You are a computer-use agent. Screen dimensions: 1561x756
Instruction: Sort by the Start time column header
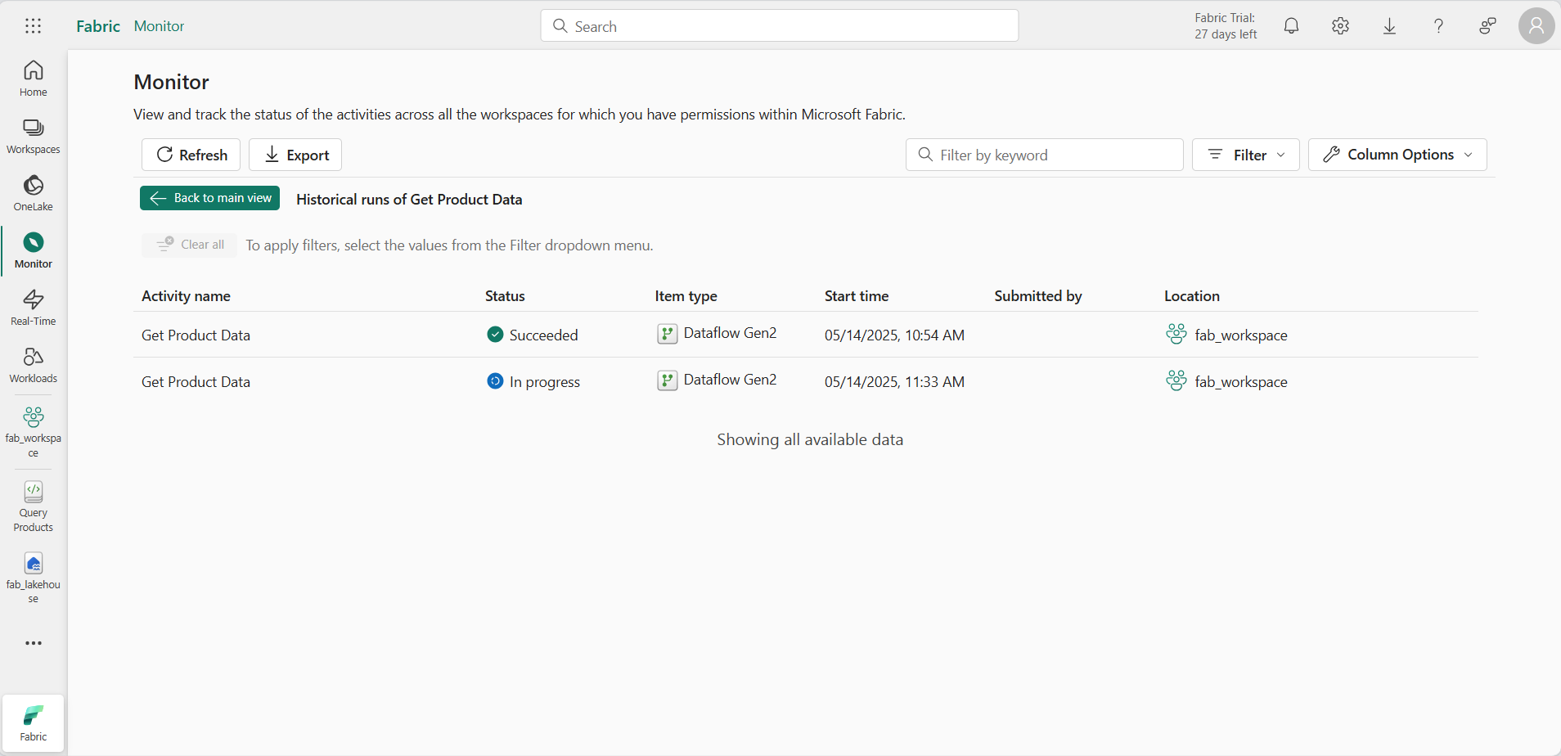pos(857,296)
